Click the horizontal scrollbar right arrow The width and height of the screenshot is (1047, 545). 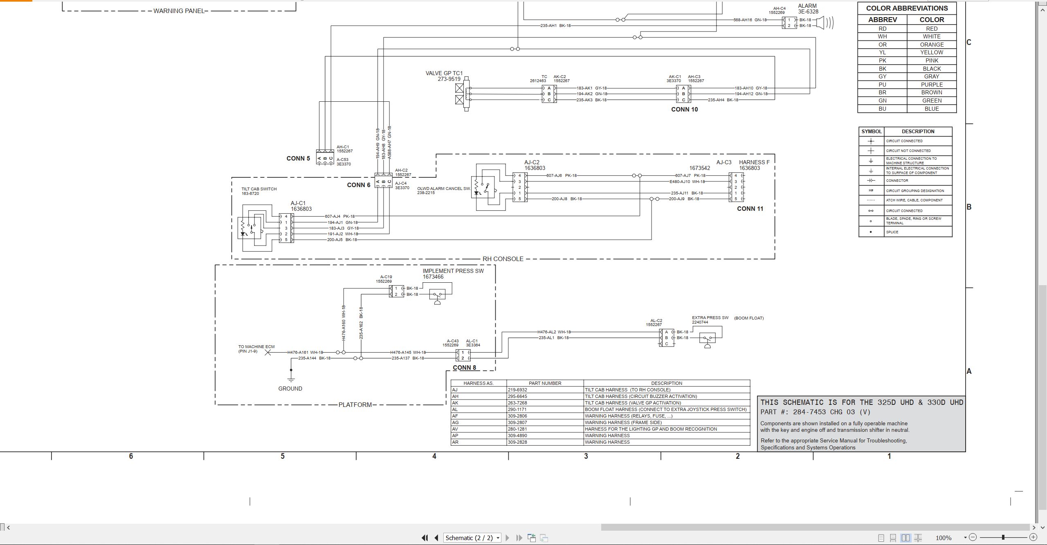tap(1034, 527)
